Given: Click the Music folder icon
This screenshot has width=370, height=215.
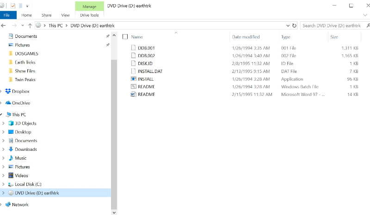Looking at the screenshot, I should click(11, 158).
